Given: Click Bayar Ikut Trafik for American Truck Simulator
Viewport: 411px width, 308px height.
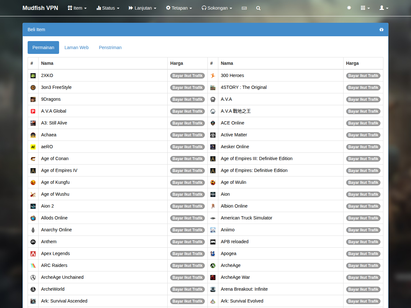Looking at the screenshot, I should pos(363,218).
